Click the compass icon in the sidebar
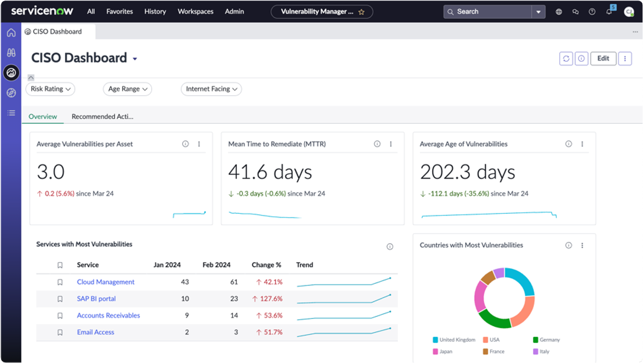The image size is (644, 363). point(11,93)
